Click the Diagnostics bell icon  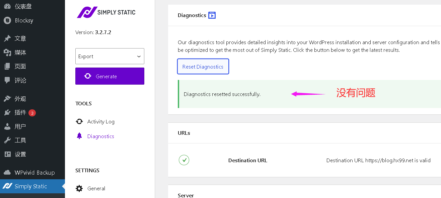(x=79, y=136)
